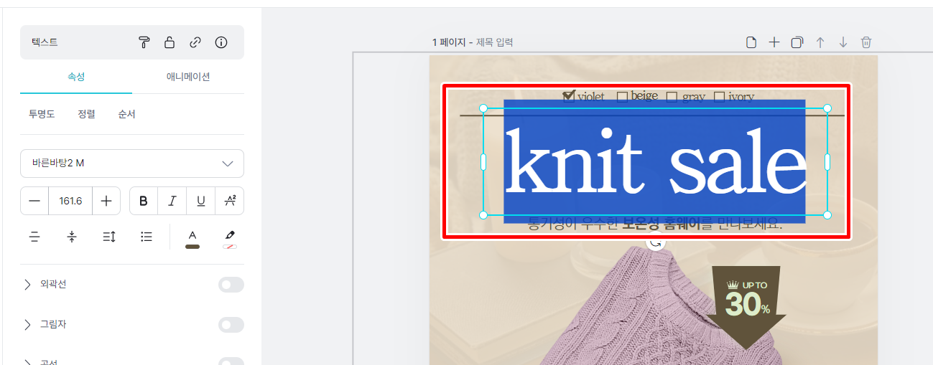Enable the 그림자 shadow toggle
The height and width of the screenshot is (365, 933).
point(231,325)
